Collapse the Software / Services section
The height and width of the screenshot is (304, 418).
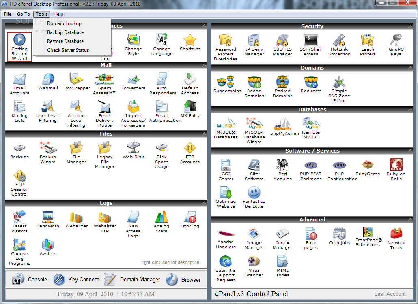[410, 151]
